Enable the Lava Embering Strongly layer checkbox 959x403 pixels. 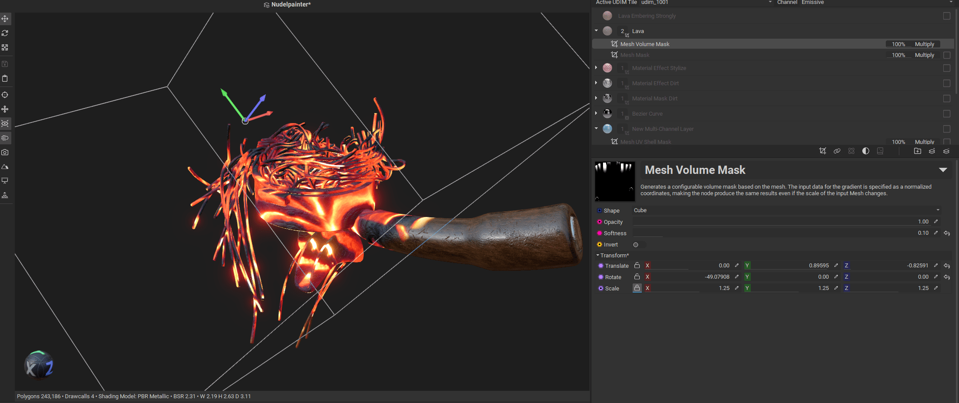[946, 16]
